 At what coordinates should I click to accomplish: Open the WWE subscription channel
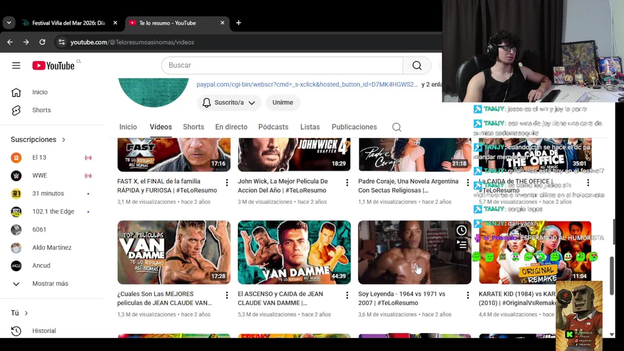click(x=39, y=175)
